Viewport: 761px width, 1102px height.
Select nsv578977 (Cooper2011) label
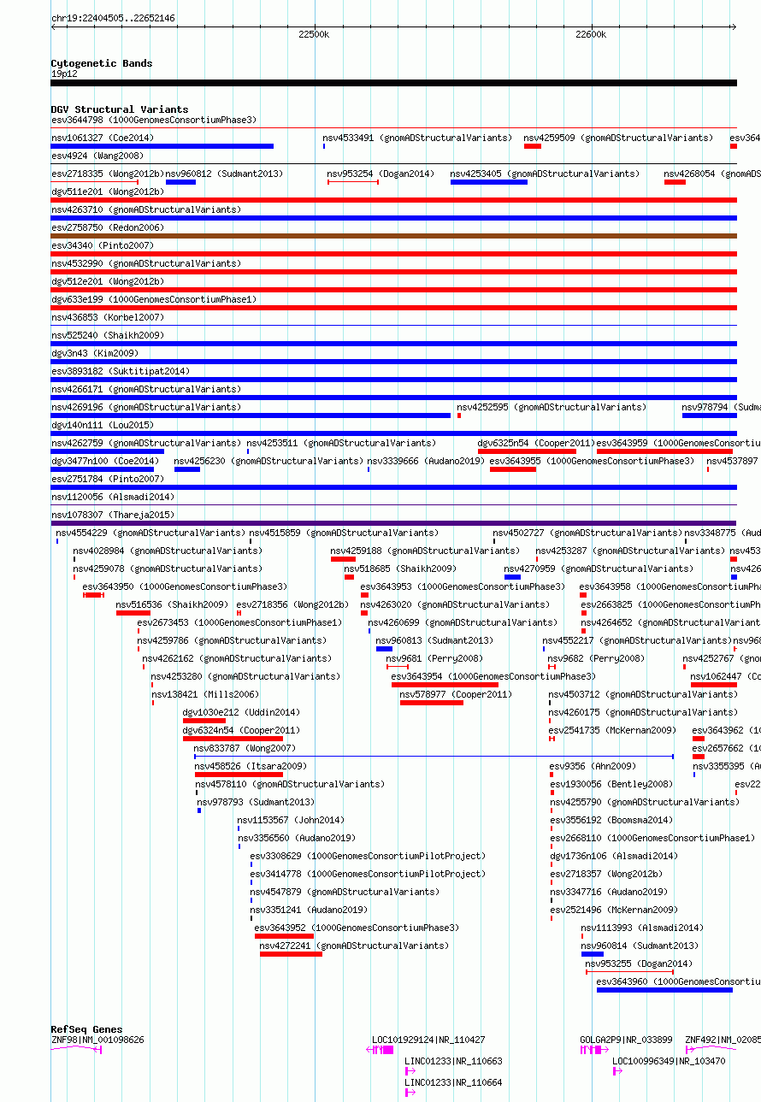tap(456, 694)
